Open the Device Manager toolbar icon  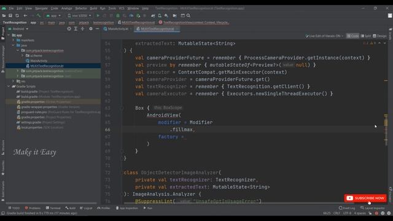[x=160, y=15]
